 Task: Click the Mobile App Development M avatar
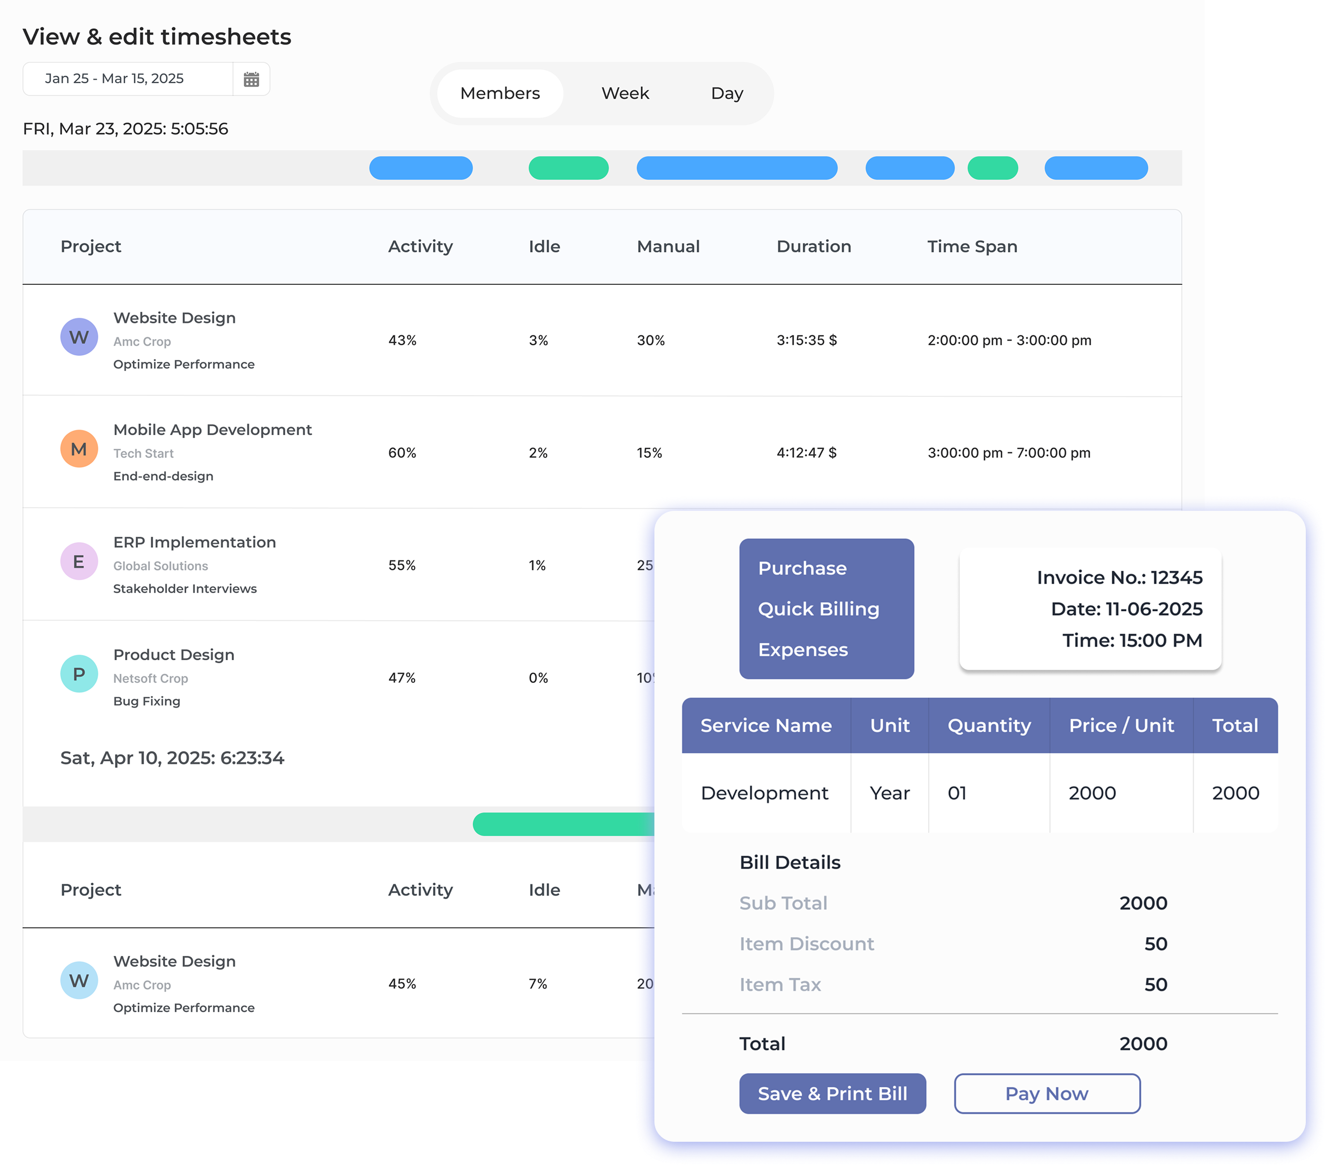(79, 449)
